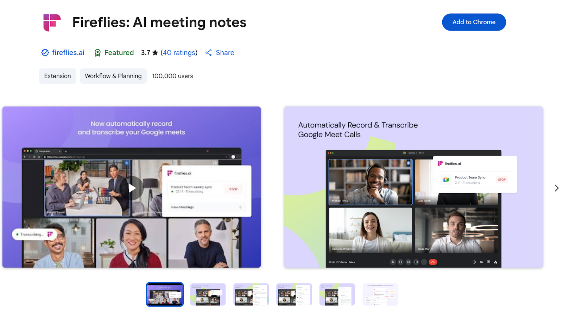Image resolution: width=563 pixels, height=321 pixels.
Task: Click the Fireflies logo icon
Action: click(52, 22)
